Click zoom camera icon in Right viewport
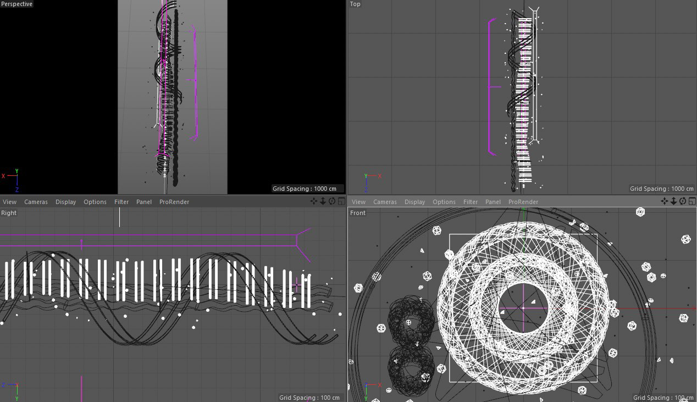 tap(323, 201)
